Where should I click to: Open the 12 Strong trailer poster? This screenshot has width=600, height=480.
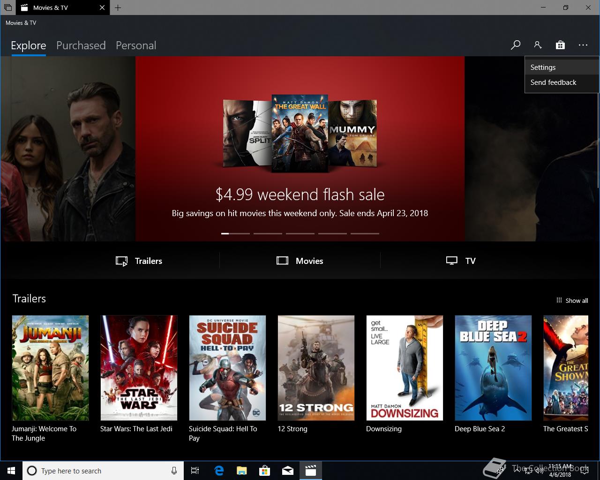tap(316, 368)
